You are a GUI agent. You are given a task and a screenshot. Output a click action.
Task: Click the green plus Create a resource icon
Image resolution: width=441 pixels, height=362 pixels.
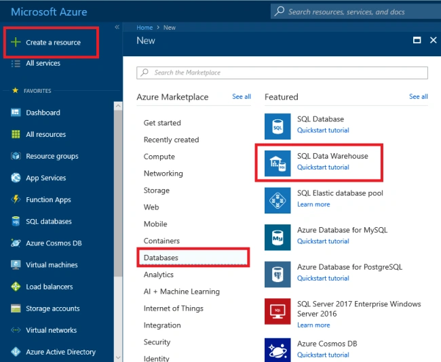[16, 42]
